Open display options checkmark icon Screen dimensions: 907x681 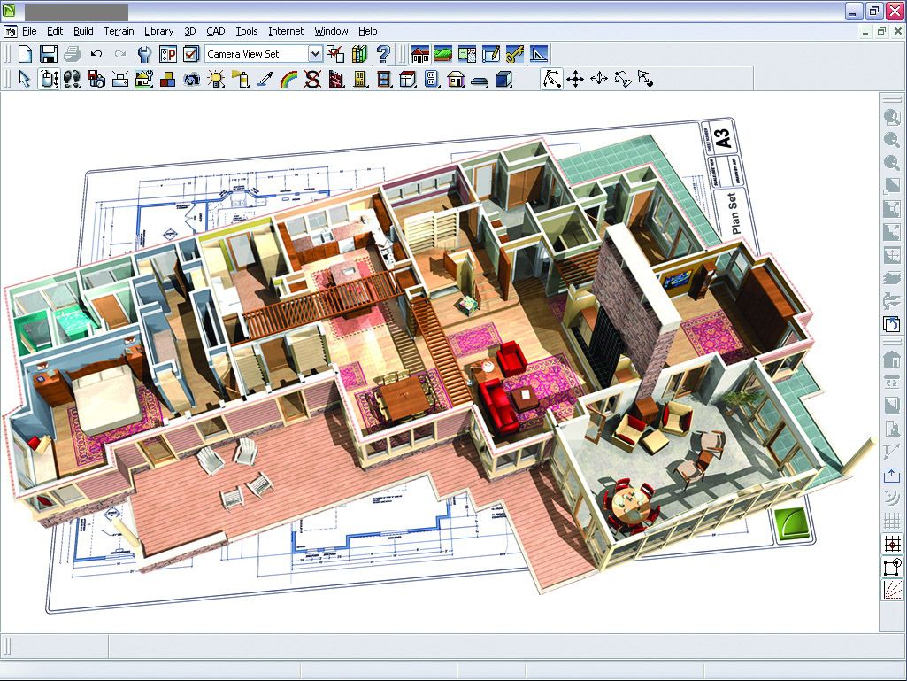pos(191,54)
